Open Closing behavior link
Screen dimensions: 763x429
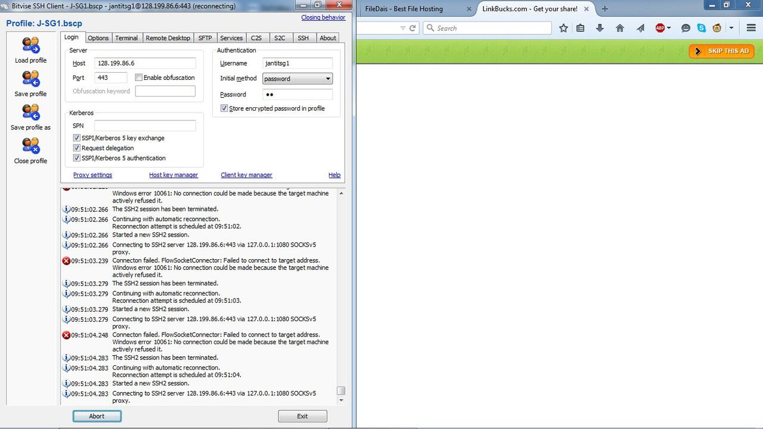coord(323,17)
